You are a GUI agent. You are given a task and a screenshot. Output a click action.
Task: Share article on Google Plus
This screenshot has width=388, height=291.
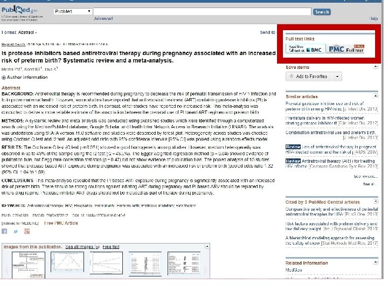pos(27,231)
